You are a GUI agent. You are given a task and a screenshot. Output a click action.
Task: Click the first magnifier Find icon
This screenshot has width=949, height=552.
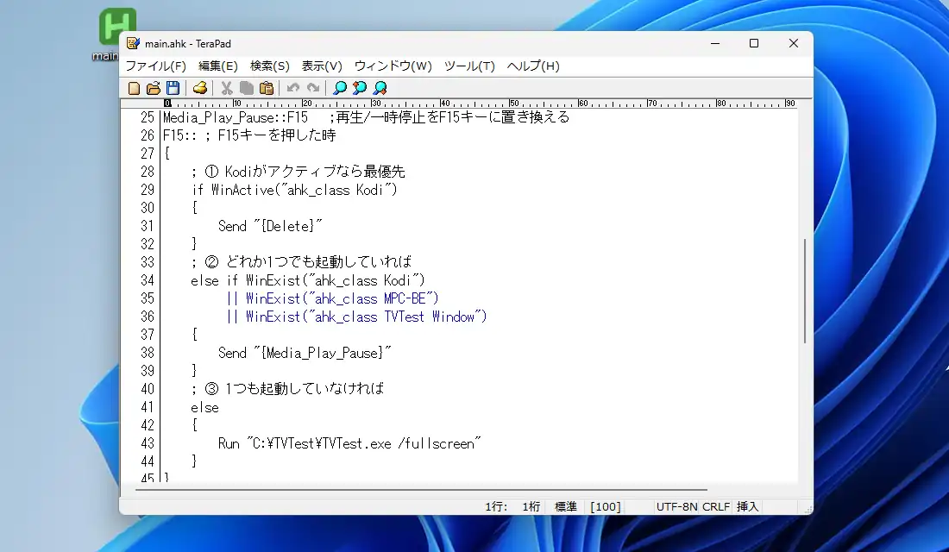[340, 88]
